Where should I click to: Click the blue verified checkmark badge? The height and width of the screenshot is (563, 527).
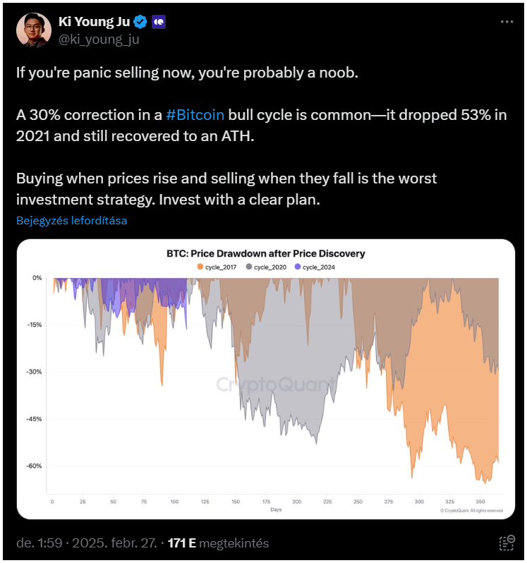[140, 22]
